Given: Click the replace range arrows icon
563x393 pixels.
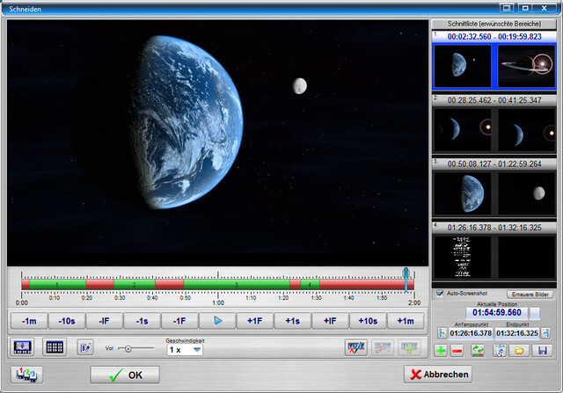Looking at the screenshot, I should click(x=478, y=350).
